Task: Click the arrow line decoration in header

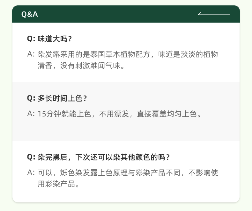Action: pyautogui.click(x=214, y=14)
